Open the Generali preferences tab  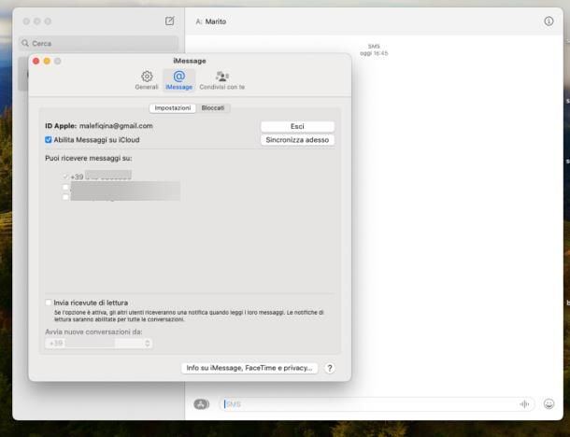coord(147,80)
